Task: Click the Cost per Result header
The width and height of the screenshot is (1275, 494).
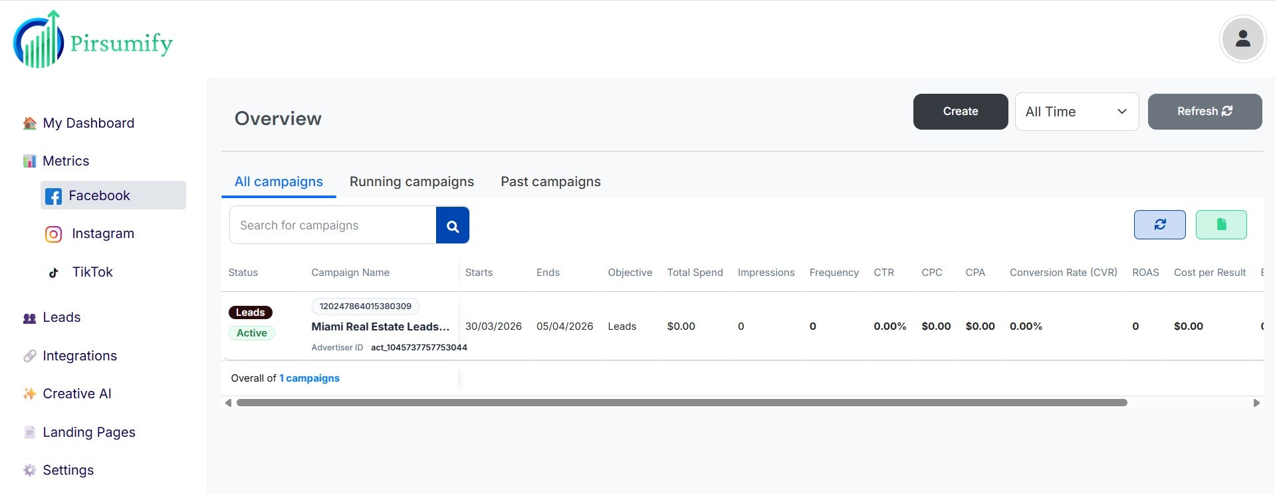Action: pyautogui.click(x=1210, y=273)
